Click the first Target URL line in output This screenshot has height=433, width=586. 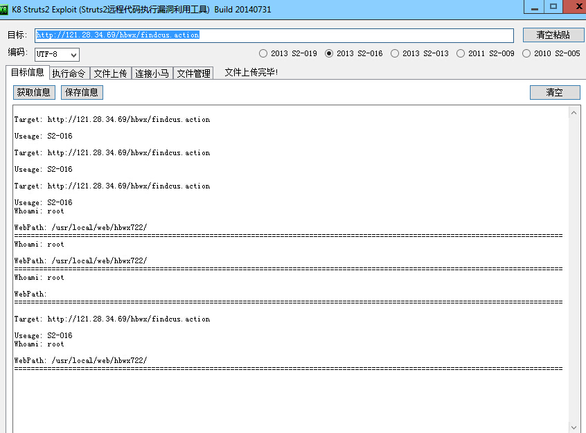coord(112,120)
